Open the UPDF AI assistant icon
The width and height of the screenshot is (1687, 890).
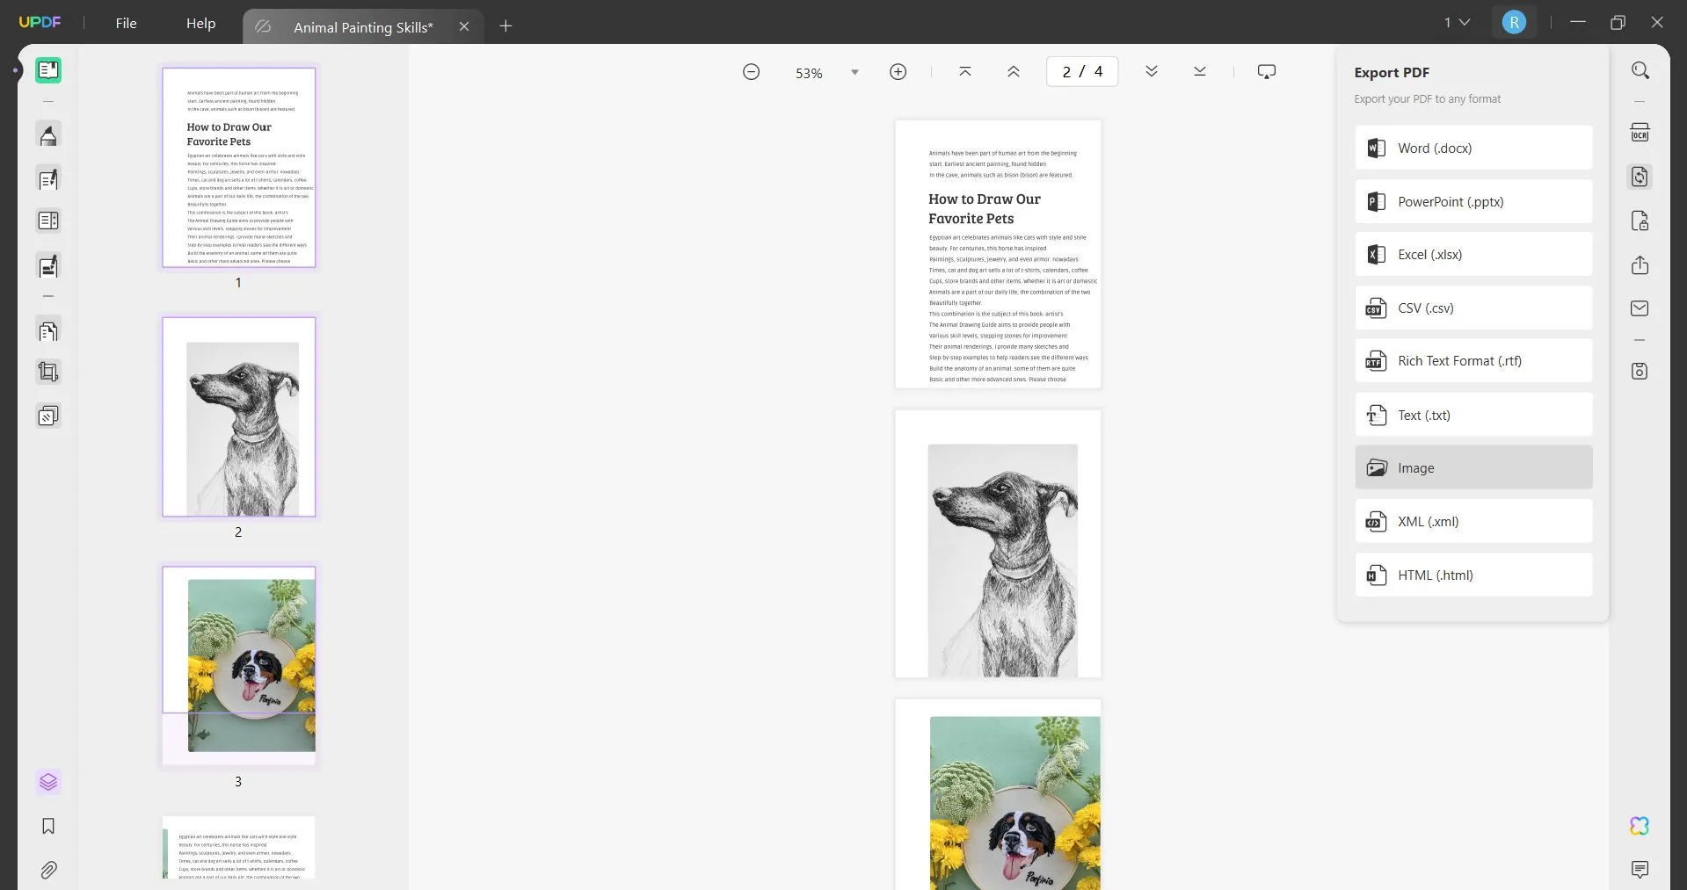point(1640,826)
